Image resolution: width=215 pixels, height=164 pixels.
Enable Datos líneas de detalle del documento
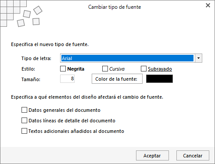(x=24, y=121)
